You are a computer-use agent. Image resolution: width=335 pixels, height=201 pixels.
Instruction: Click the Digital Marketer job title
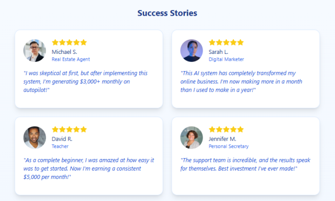(226, 59)
